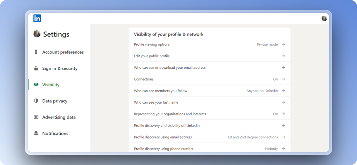
Task: Open Who can see or download your email address
Action: tap(209, 68)
